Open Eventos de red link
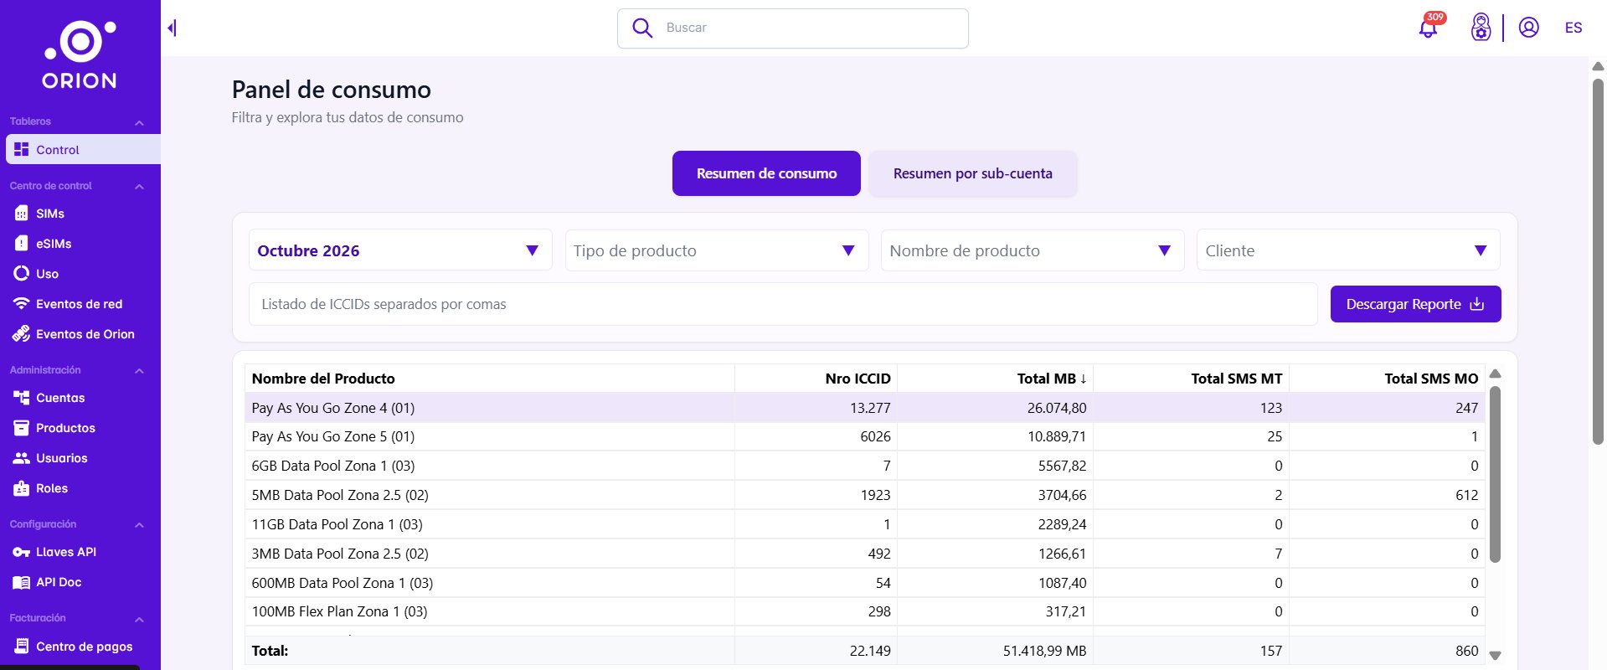The image size is (1607, 670). pos(80,303)
